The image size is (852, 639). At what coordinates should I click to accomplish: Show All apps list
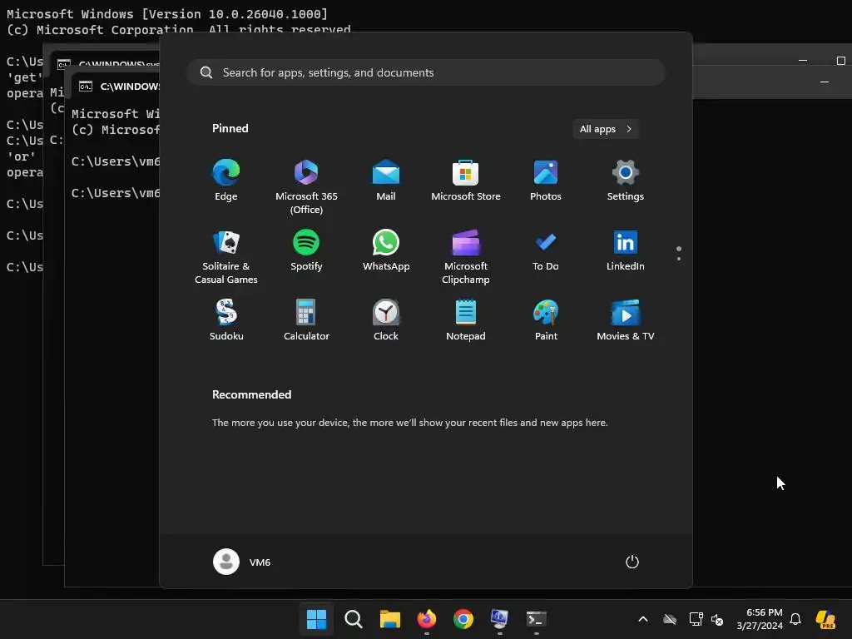pyautogui.click(x=606, y=129)
